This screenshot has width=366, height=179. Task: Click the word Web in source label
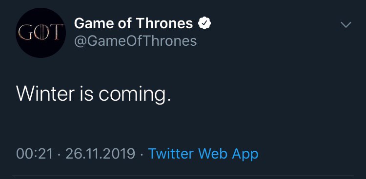213,154
